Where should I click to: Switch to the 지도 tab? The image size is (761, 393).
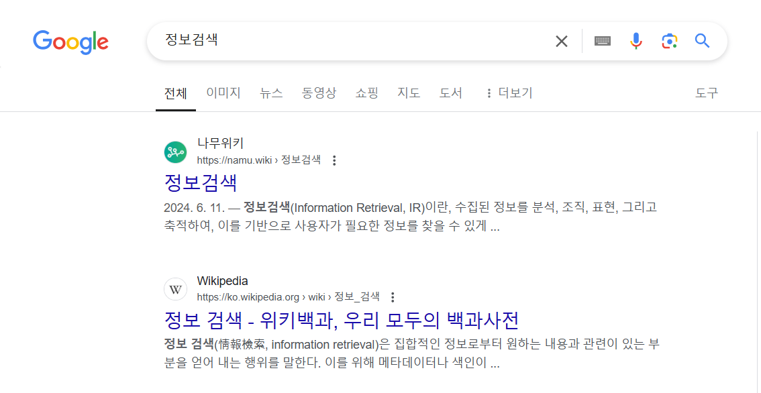point(409,93)
